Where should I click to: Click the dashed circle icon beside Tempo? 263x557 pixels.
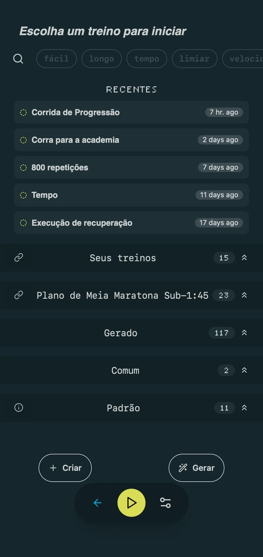(x=23, y=195)
